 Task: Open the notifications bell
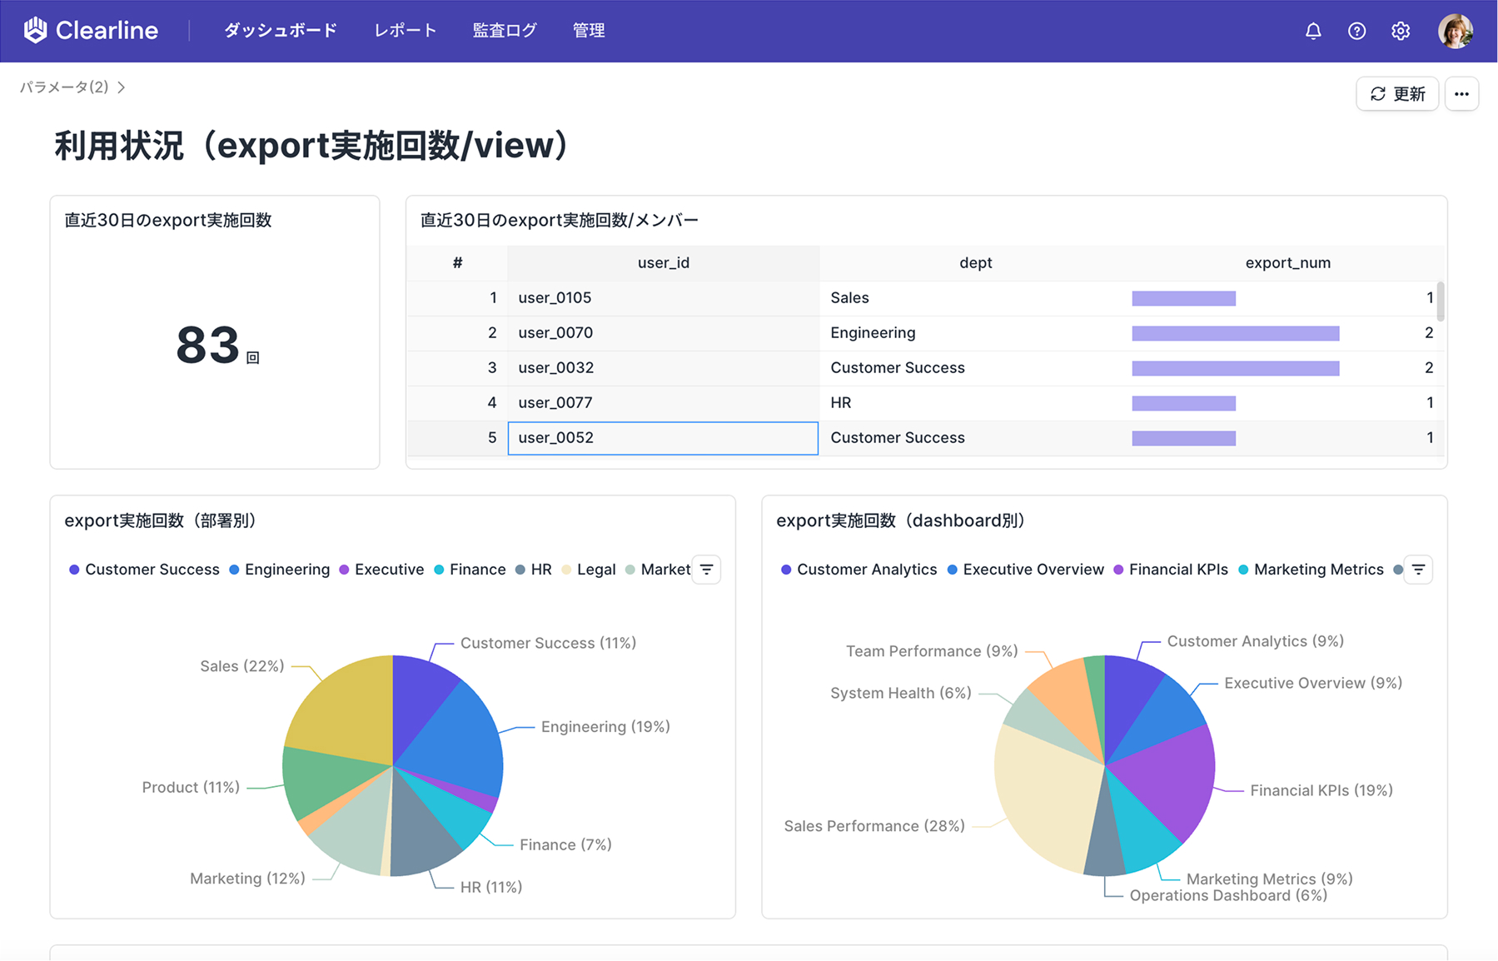click(1313, 30)
